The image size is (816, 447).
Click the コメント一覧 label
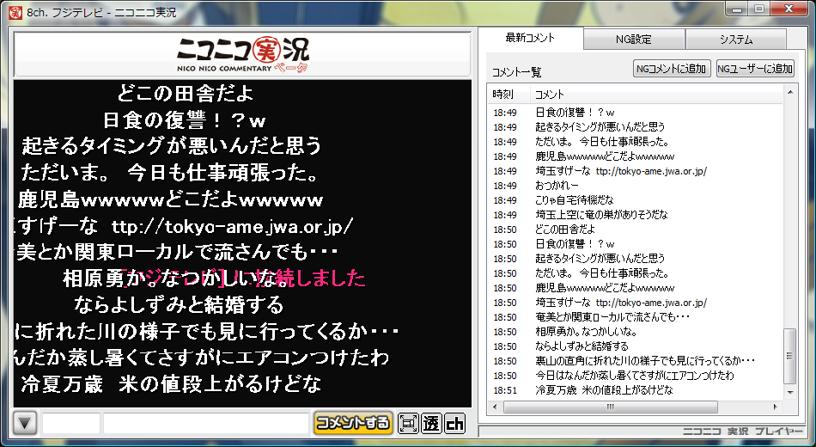coord(516,72)
